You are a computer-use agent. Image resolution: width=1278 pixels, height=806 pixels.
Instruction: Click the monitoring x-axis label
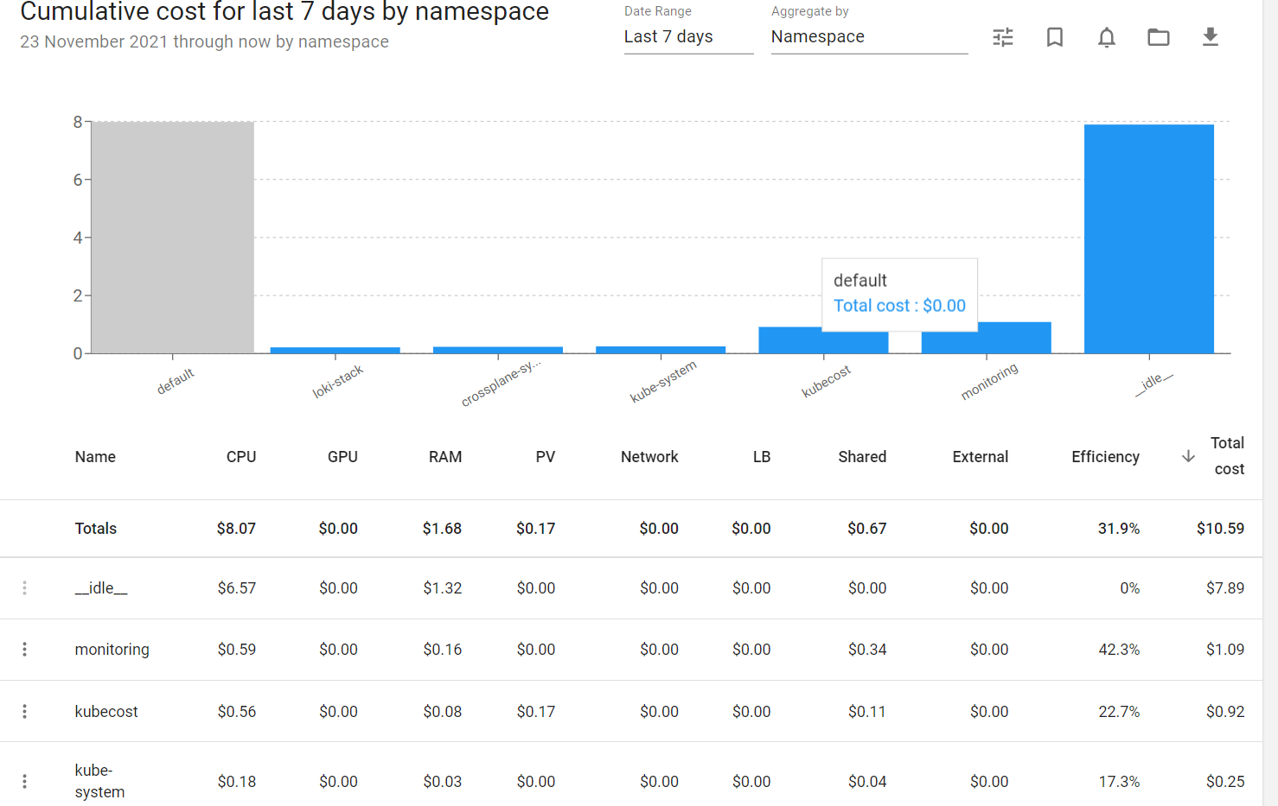click(x=989, y=381)
